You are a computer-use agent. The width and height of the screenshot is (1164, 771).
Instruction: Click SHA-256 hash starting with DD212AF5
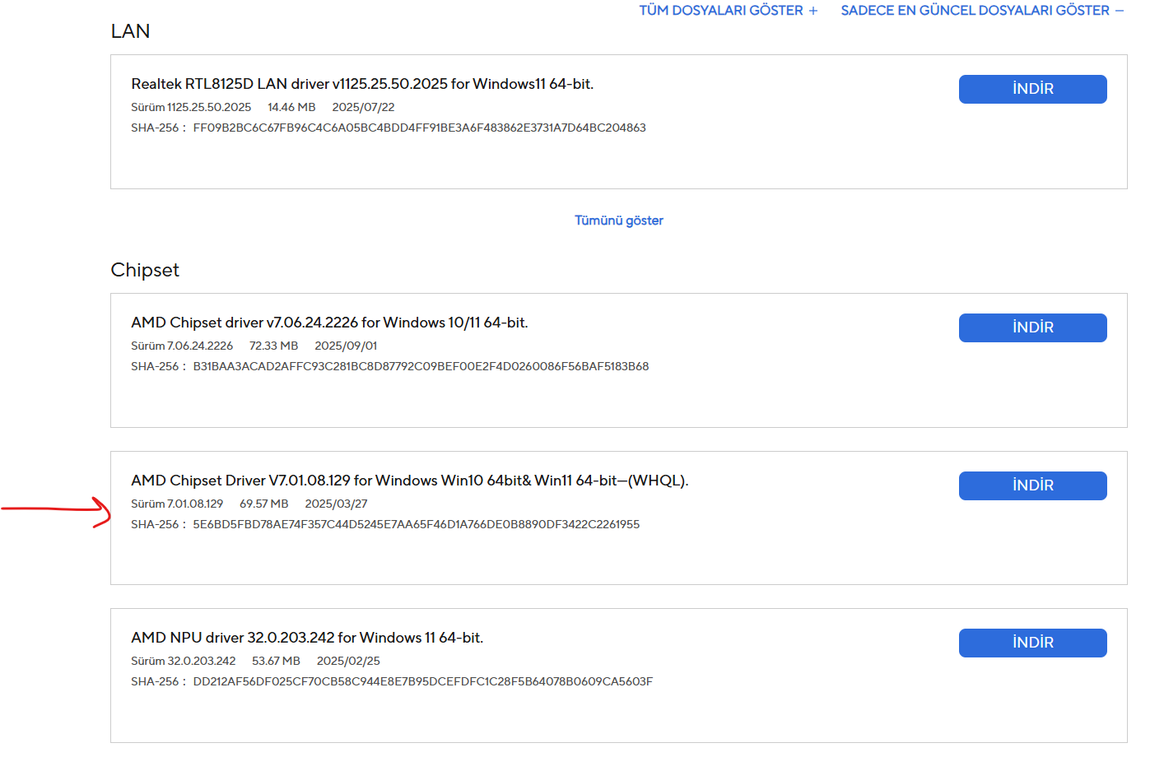[423, 681]
